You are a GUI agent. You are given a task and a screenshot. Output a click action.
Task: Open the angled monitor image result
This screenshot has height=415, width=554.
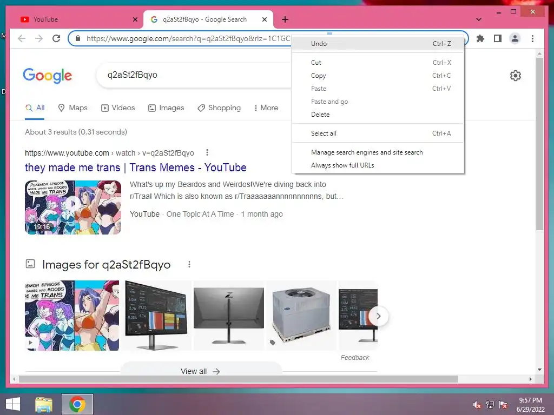tap(156, 316)
